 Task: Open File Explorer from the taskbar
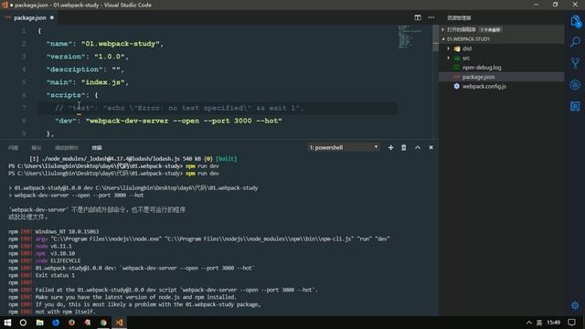tap(39, 323)
